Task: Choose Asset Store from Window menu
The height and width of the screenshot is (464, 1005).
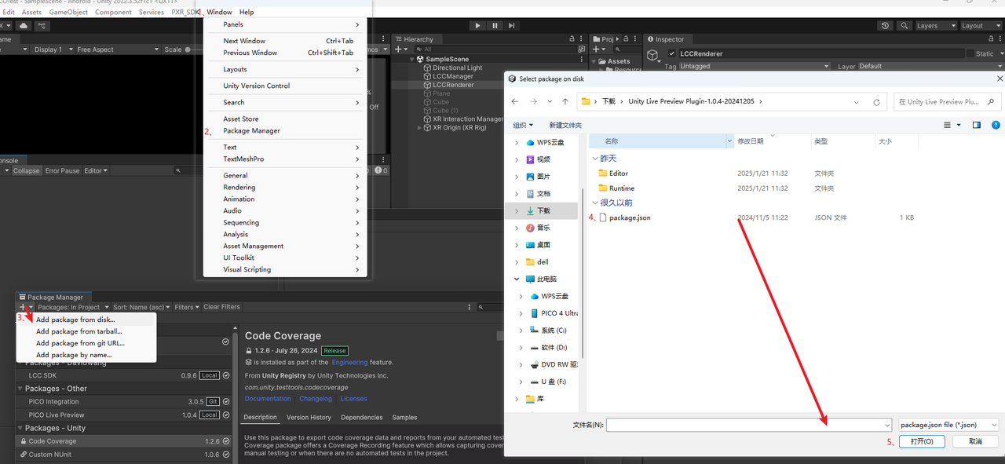Action: pos(241,119)
